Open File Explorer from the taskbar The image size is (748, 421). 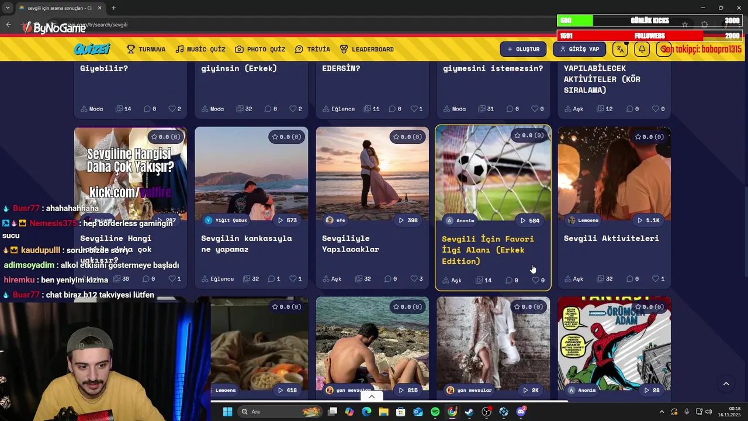coord(384,412)
